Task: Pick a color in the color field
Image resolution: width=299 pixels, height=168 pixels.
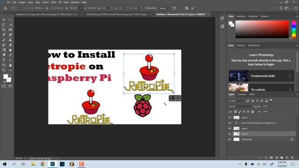Action: coord(262,29)
